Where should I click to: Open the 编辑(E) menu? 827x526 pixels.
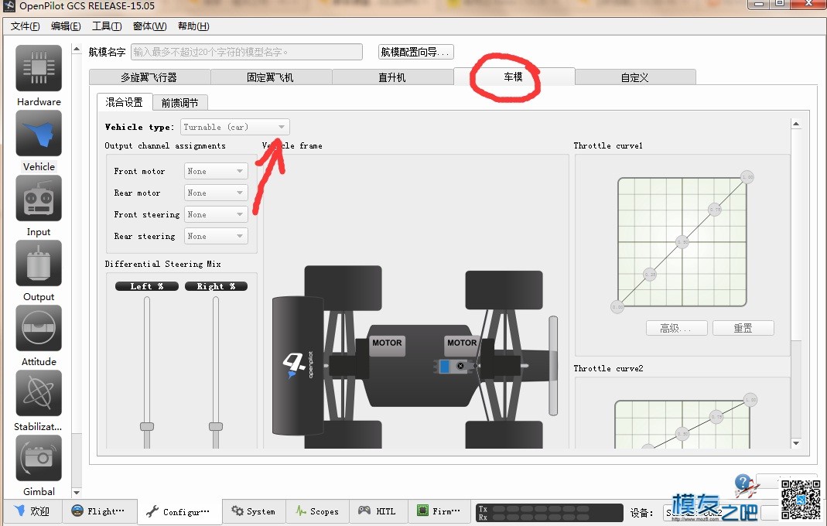pos(66,26)
